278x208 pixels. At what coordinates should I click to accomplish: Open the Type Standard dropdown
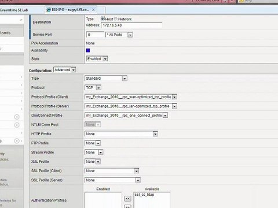pos(106,79)
